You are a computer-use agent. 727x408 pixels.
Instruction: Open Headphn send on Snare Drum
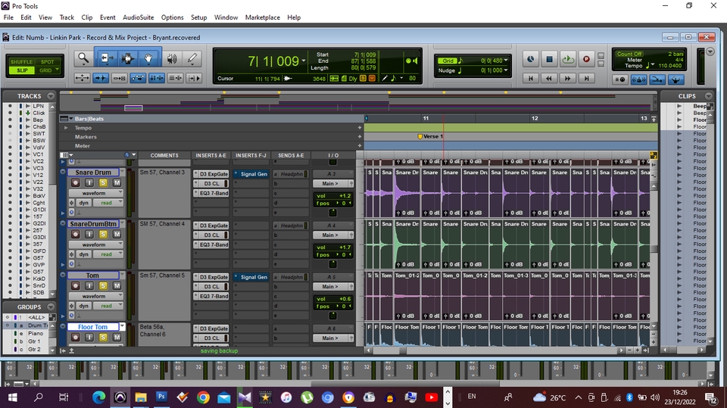tap(291, 174)
